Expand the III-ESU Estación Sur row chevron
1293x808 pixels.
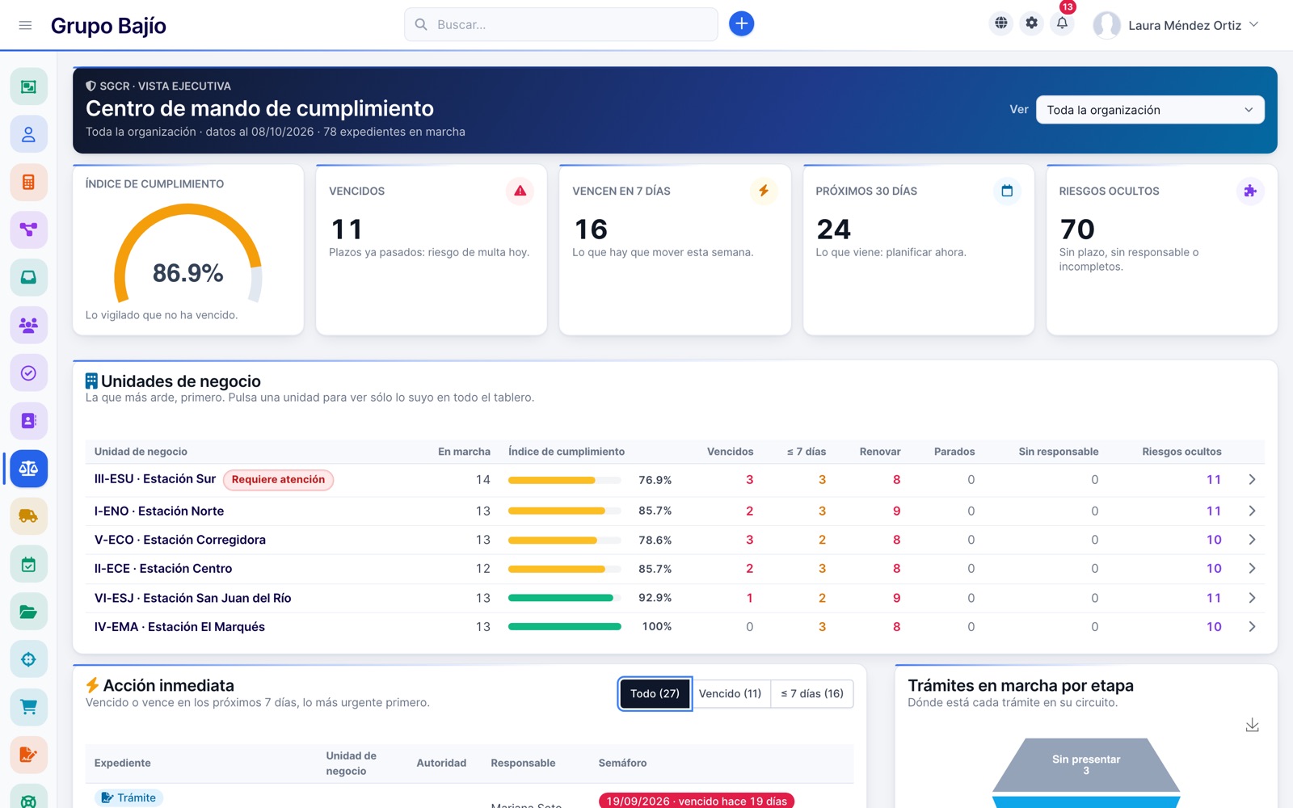(x=1252, y=480)
